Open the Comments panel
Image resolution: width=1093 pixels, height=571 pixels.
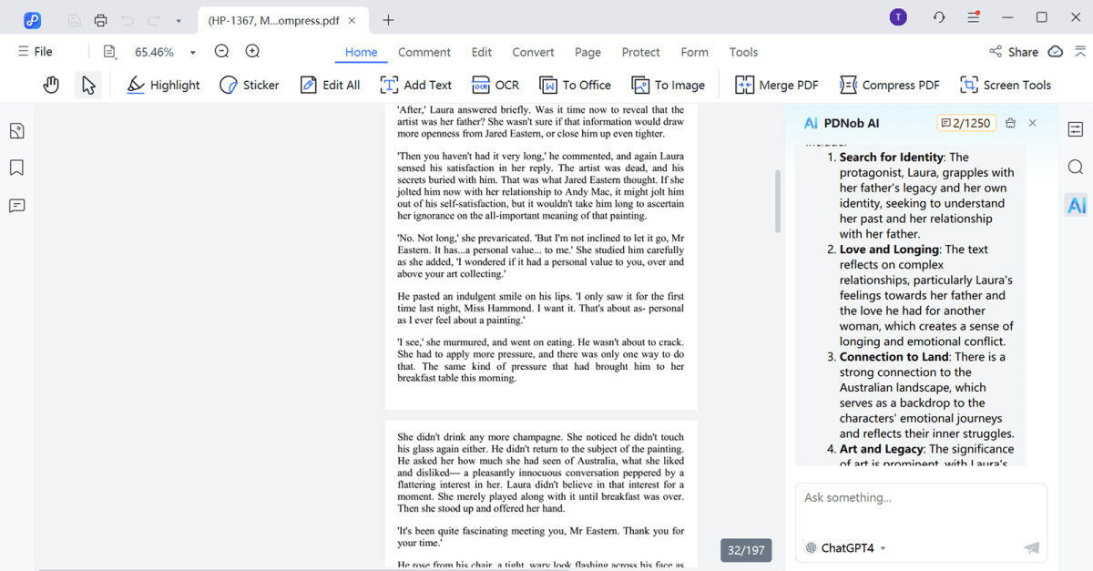[16, 205]
